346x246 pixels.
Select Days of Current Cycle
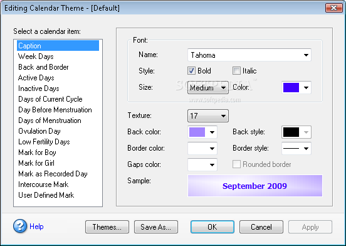(58, 99)
